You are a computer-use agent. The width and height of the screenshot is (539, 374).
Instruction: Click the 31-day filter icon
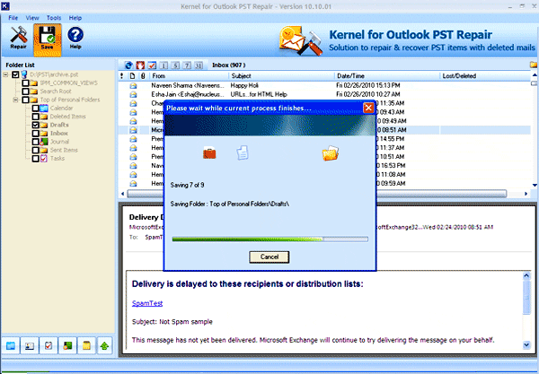click(x=199, y=65)
